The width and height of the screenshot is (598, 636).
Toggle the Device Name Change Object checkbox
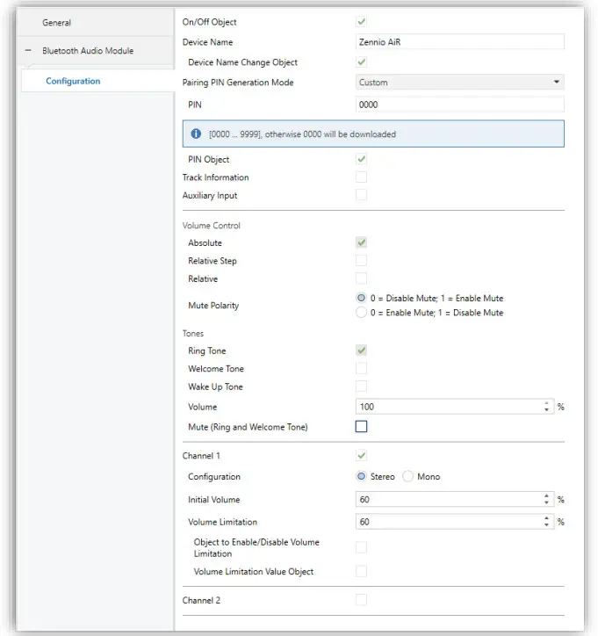pyautogui.click(x=361, y=62)
